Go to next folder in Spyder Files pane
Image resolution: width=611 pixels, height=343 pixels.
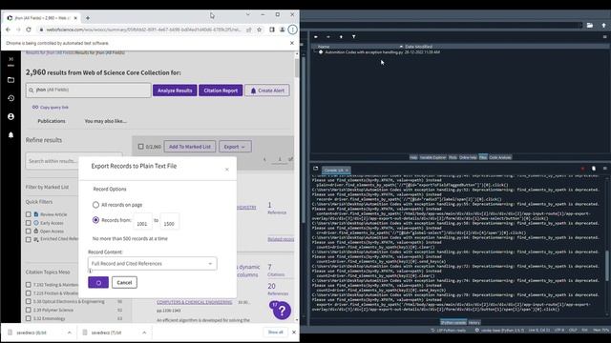coord(328,36)
